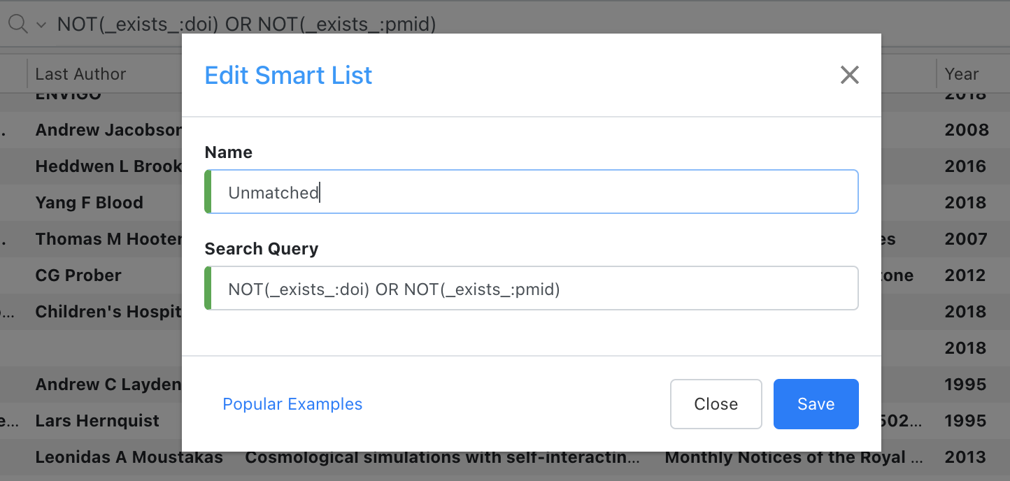Select the Leonidas A Moustakas row
The width and height of the screenshot is (1010, 481).
tap(129, 457)
